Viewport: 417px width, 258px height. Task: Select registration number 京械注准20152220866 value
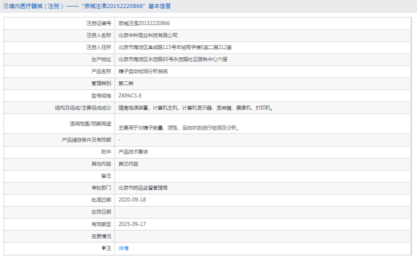[x=144, y=23]
